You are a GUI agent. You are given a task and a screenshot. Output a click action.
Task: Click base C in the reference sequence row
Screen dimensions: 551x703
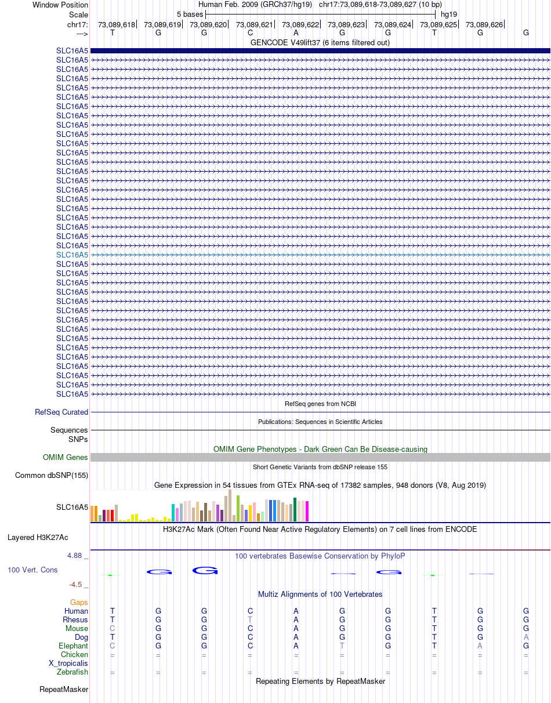(250, 32)
